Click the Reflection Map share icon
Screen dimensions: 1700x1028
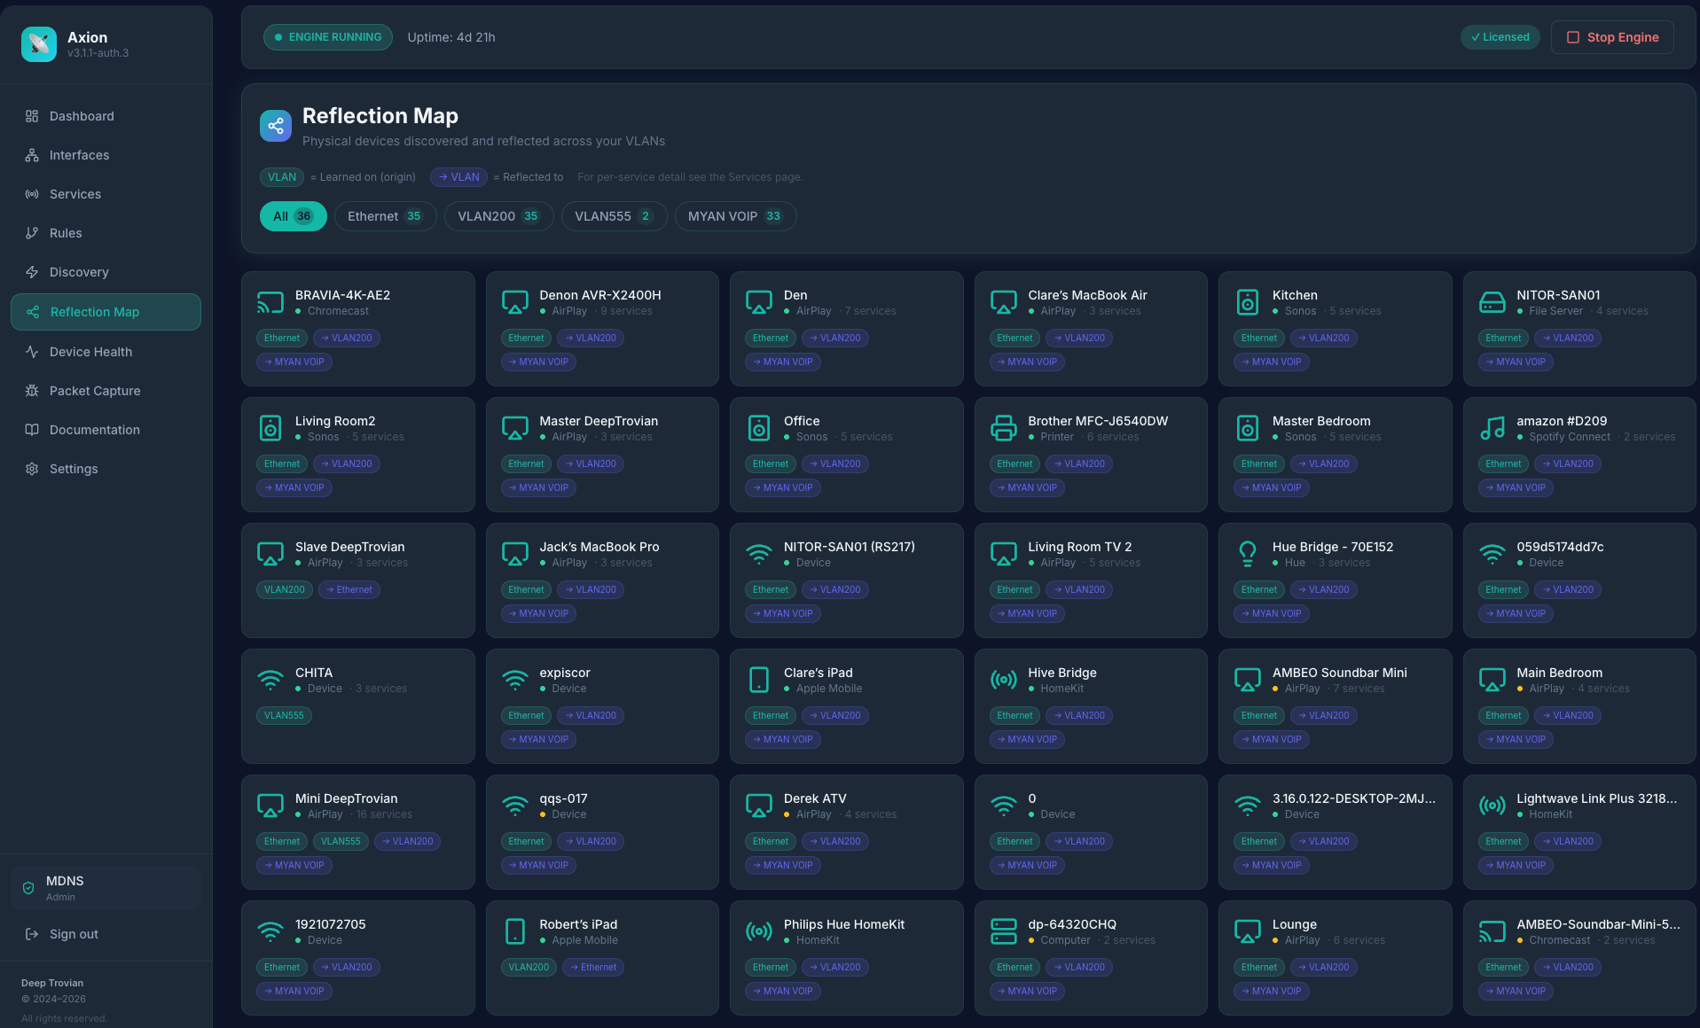pyautogui.click(x=276, y=126)
